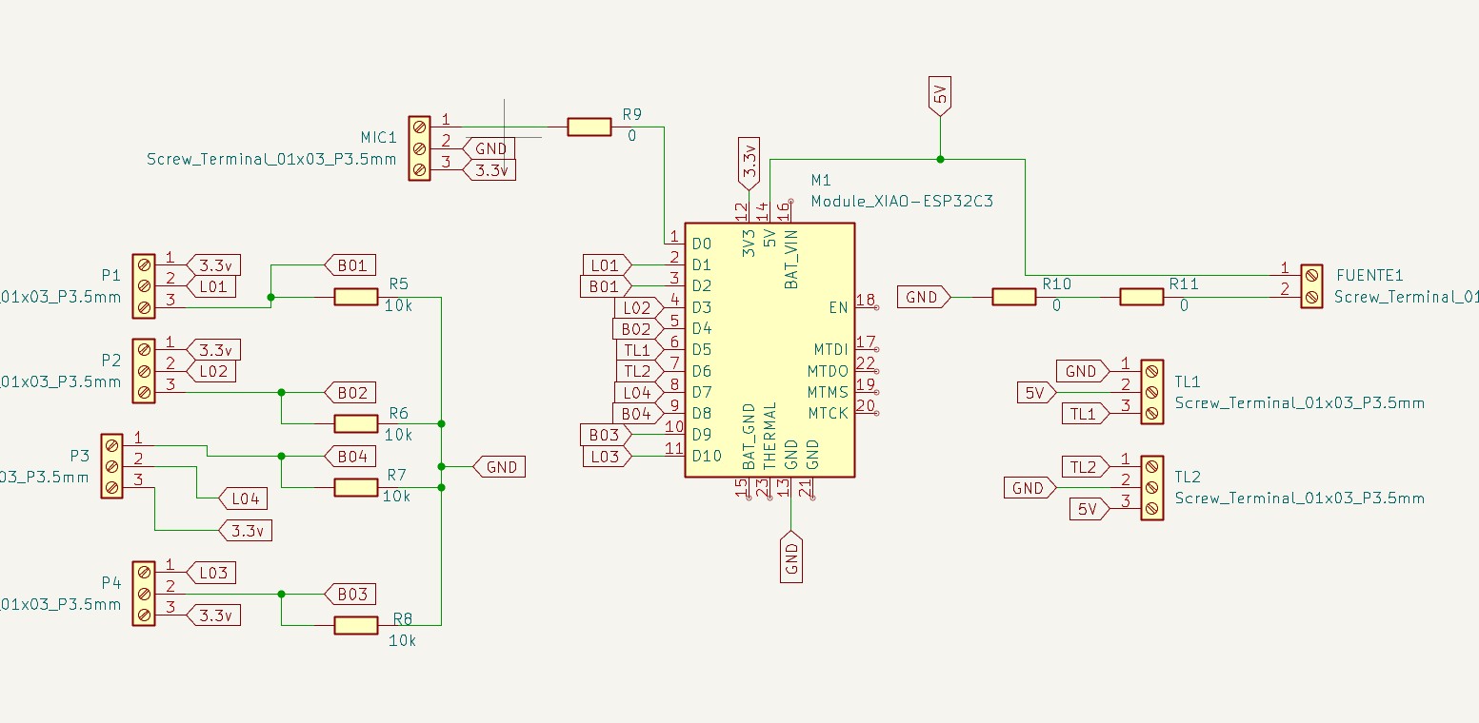The width and height of the screenshot is (1479, 723).
Task: Click the 5V label on TL2 pin 3
Action: coord(1089,509)
